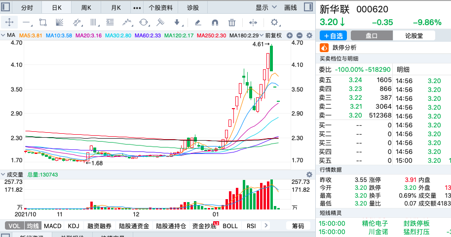Select the eraser tool
Viewport: 451px width, 237px height.
pyautogui.click(x=197, y=22)
